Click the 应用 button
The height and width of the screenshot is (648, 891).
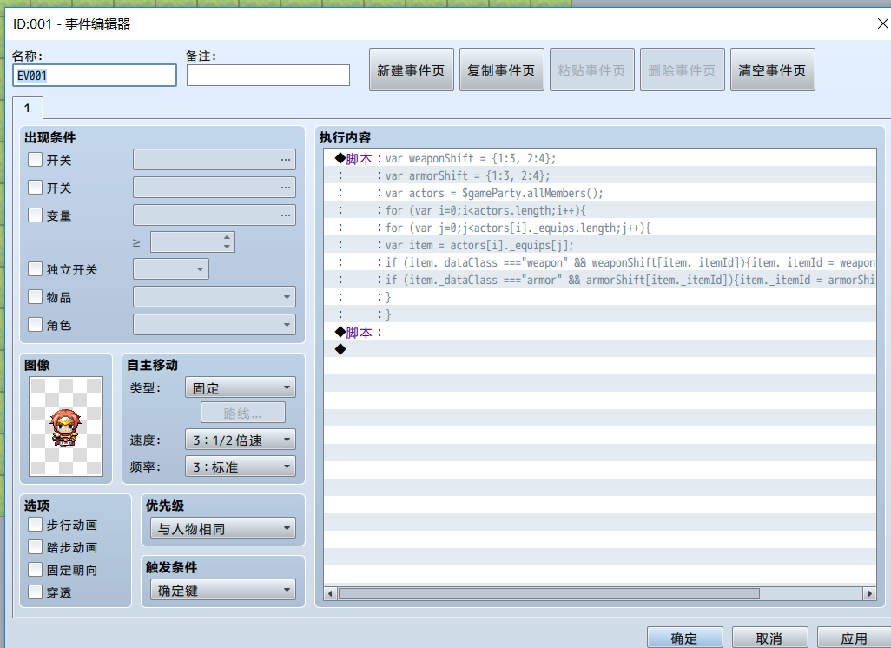click(854, 638)
